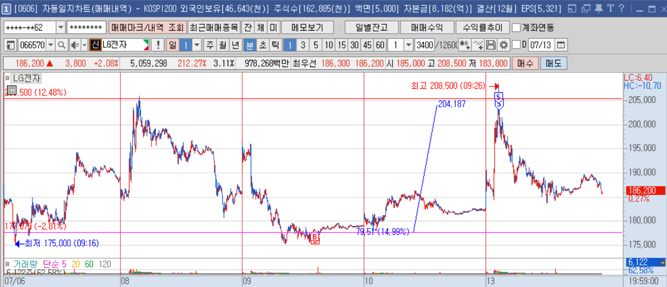Click the B buy marker on chart
The height and width of the screenshot is (287, 667).
pos(315,237)
